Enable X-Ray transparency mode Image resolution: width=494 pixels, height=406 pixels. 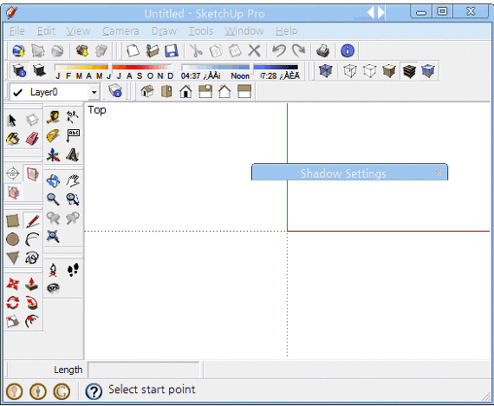326,71
